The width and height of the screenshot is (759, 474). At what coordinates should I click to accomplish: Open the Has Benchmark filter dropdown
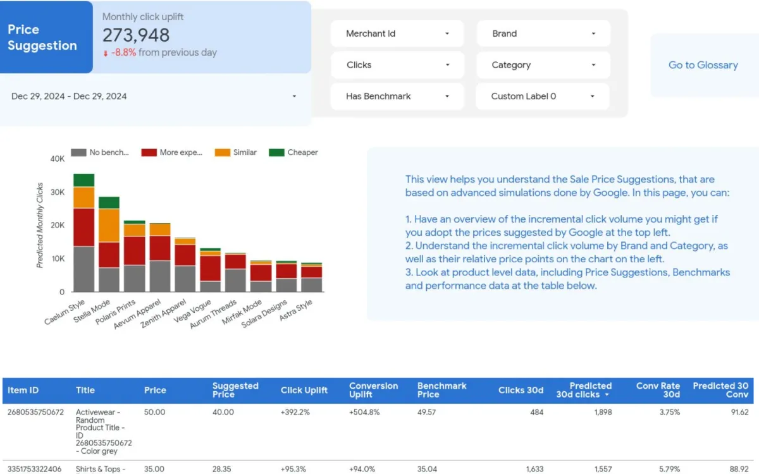[x=397, y=96]
